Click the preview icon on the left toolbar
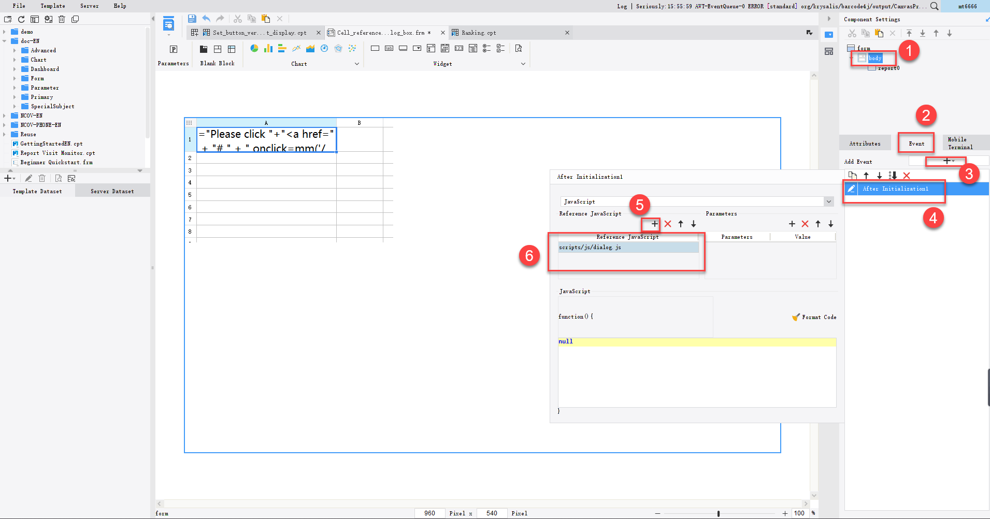Image resolution: width=990 pixels, height=519 pixels. click(168, 24)
